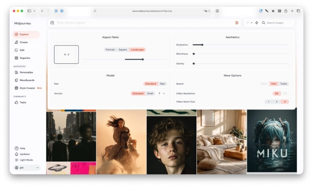Select Standard in the Version row
Screen dimensions: 313x187
pyautogui.click(x=138, y=93)
